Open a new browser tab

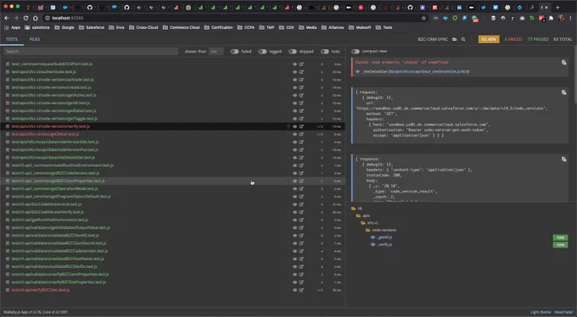[557, 7]
